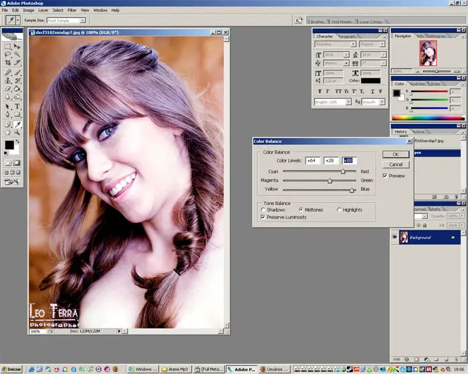Select the Move tool

coord(17,46)
